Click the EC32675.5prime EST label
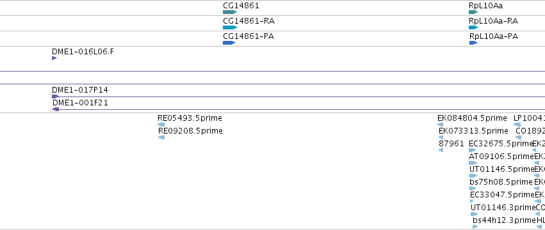The width and height of the screenshot is (545, 230). [x=501, y=144]
